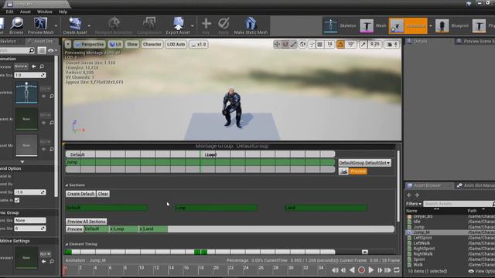Open the Asset menu

point(26,12)
